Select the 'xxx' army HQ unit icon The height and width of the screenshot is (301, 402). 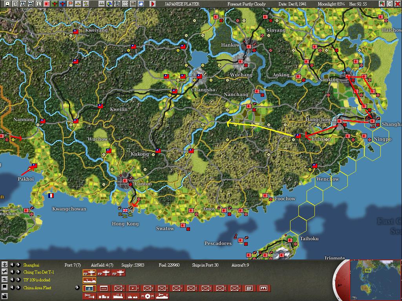click(104, 288)
